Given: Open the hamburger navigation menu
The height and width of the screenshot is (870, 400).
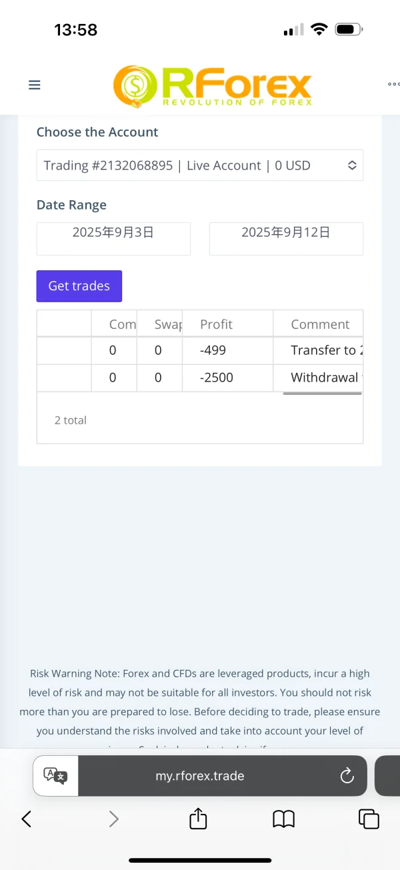Looking at the screenshot, I should pyautogui.click(x=35, y=85).
